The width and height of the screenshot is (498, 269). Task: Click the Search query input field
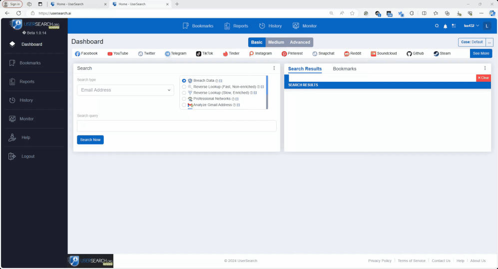176,126
